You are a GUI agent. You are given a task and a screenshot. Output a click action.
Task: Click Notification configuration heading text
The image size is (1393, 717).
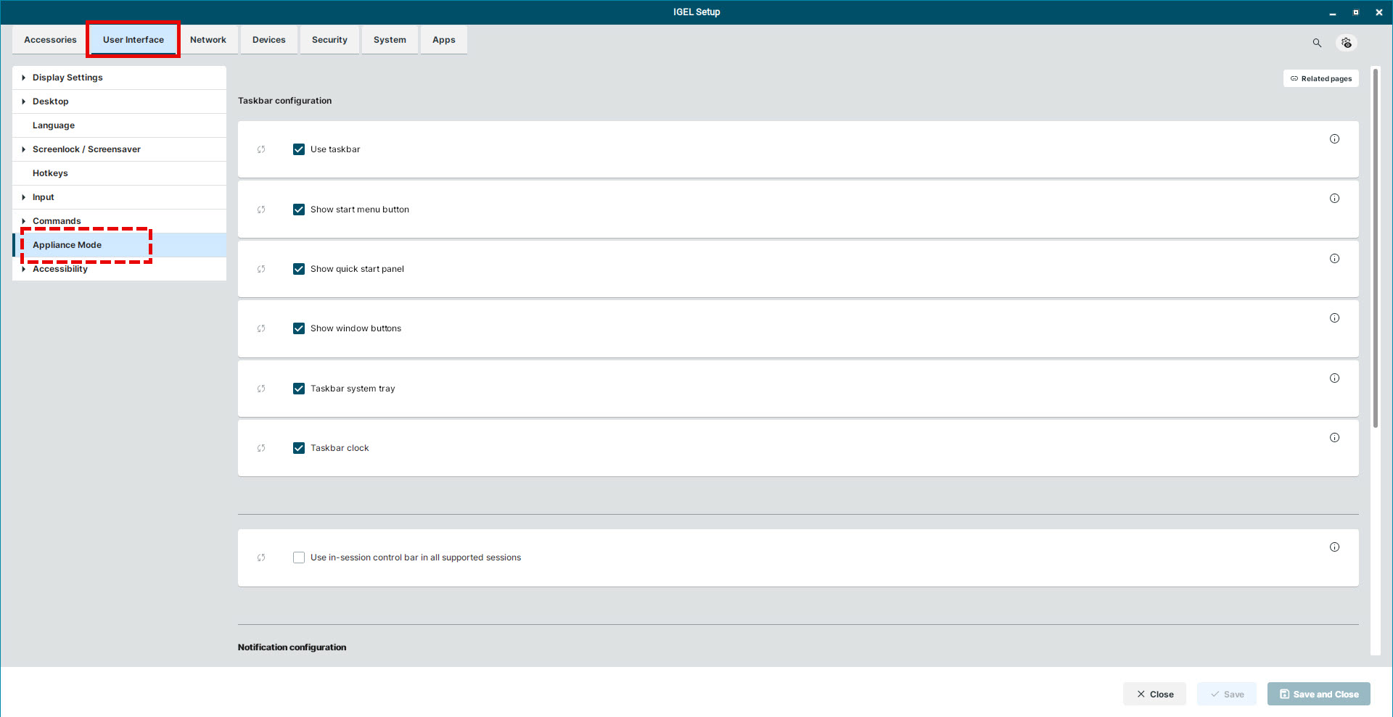[292, 647]
